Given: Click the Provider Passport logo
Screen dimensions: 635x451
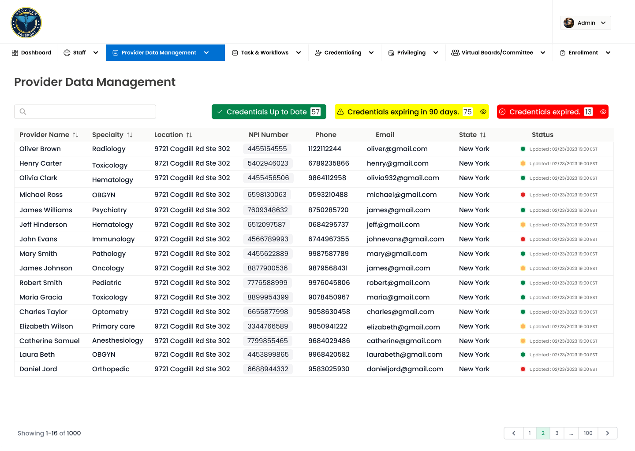Looking at the screenshot, I should coord(26,23).
